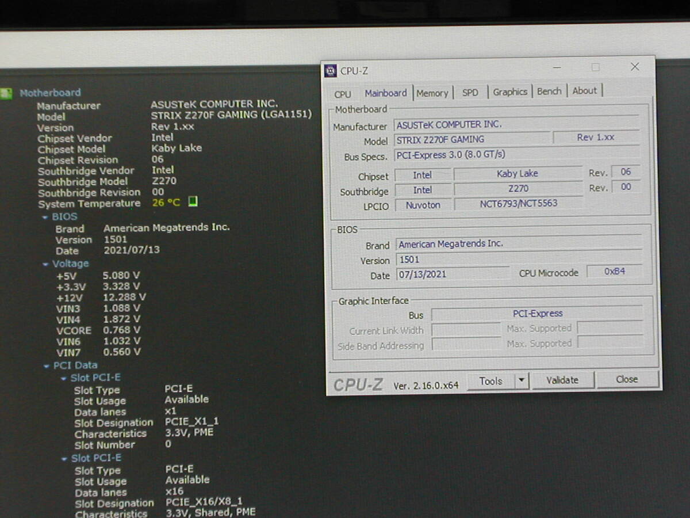This screenshot has height=518, width=690.
Task: Click the STRIX Z270F GAMING (LGA1151) text in Speccy
Action: [231, 115]
